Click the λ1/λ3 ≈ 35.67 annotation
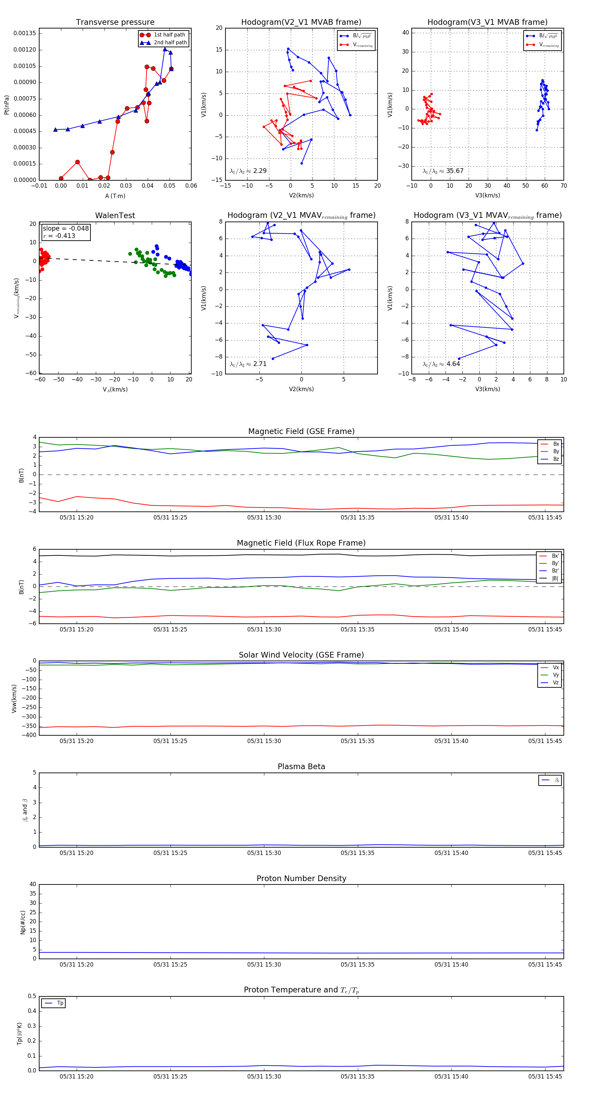 click(443, 171)
